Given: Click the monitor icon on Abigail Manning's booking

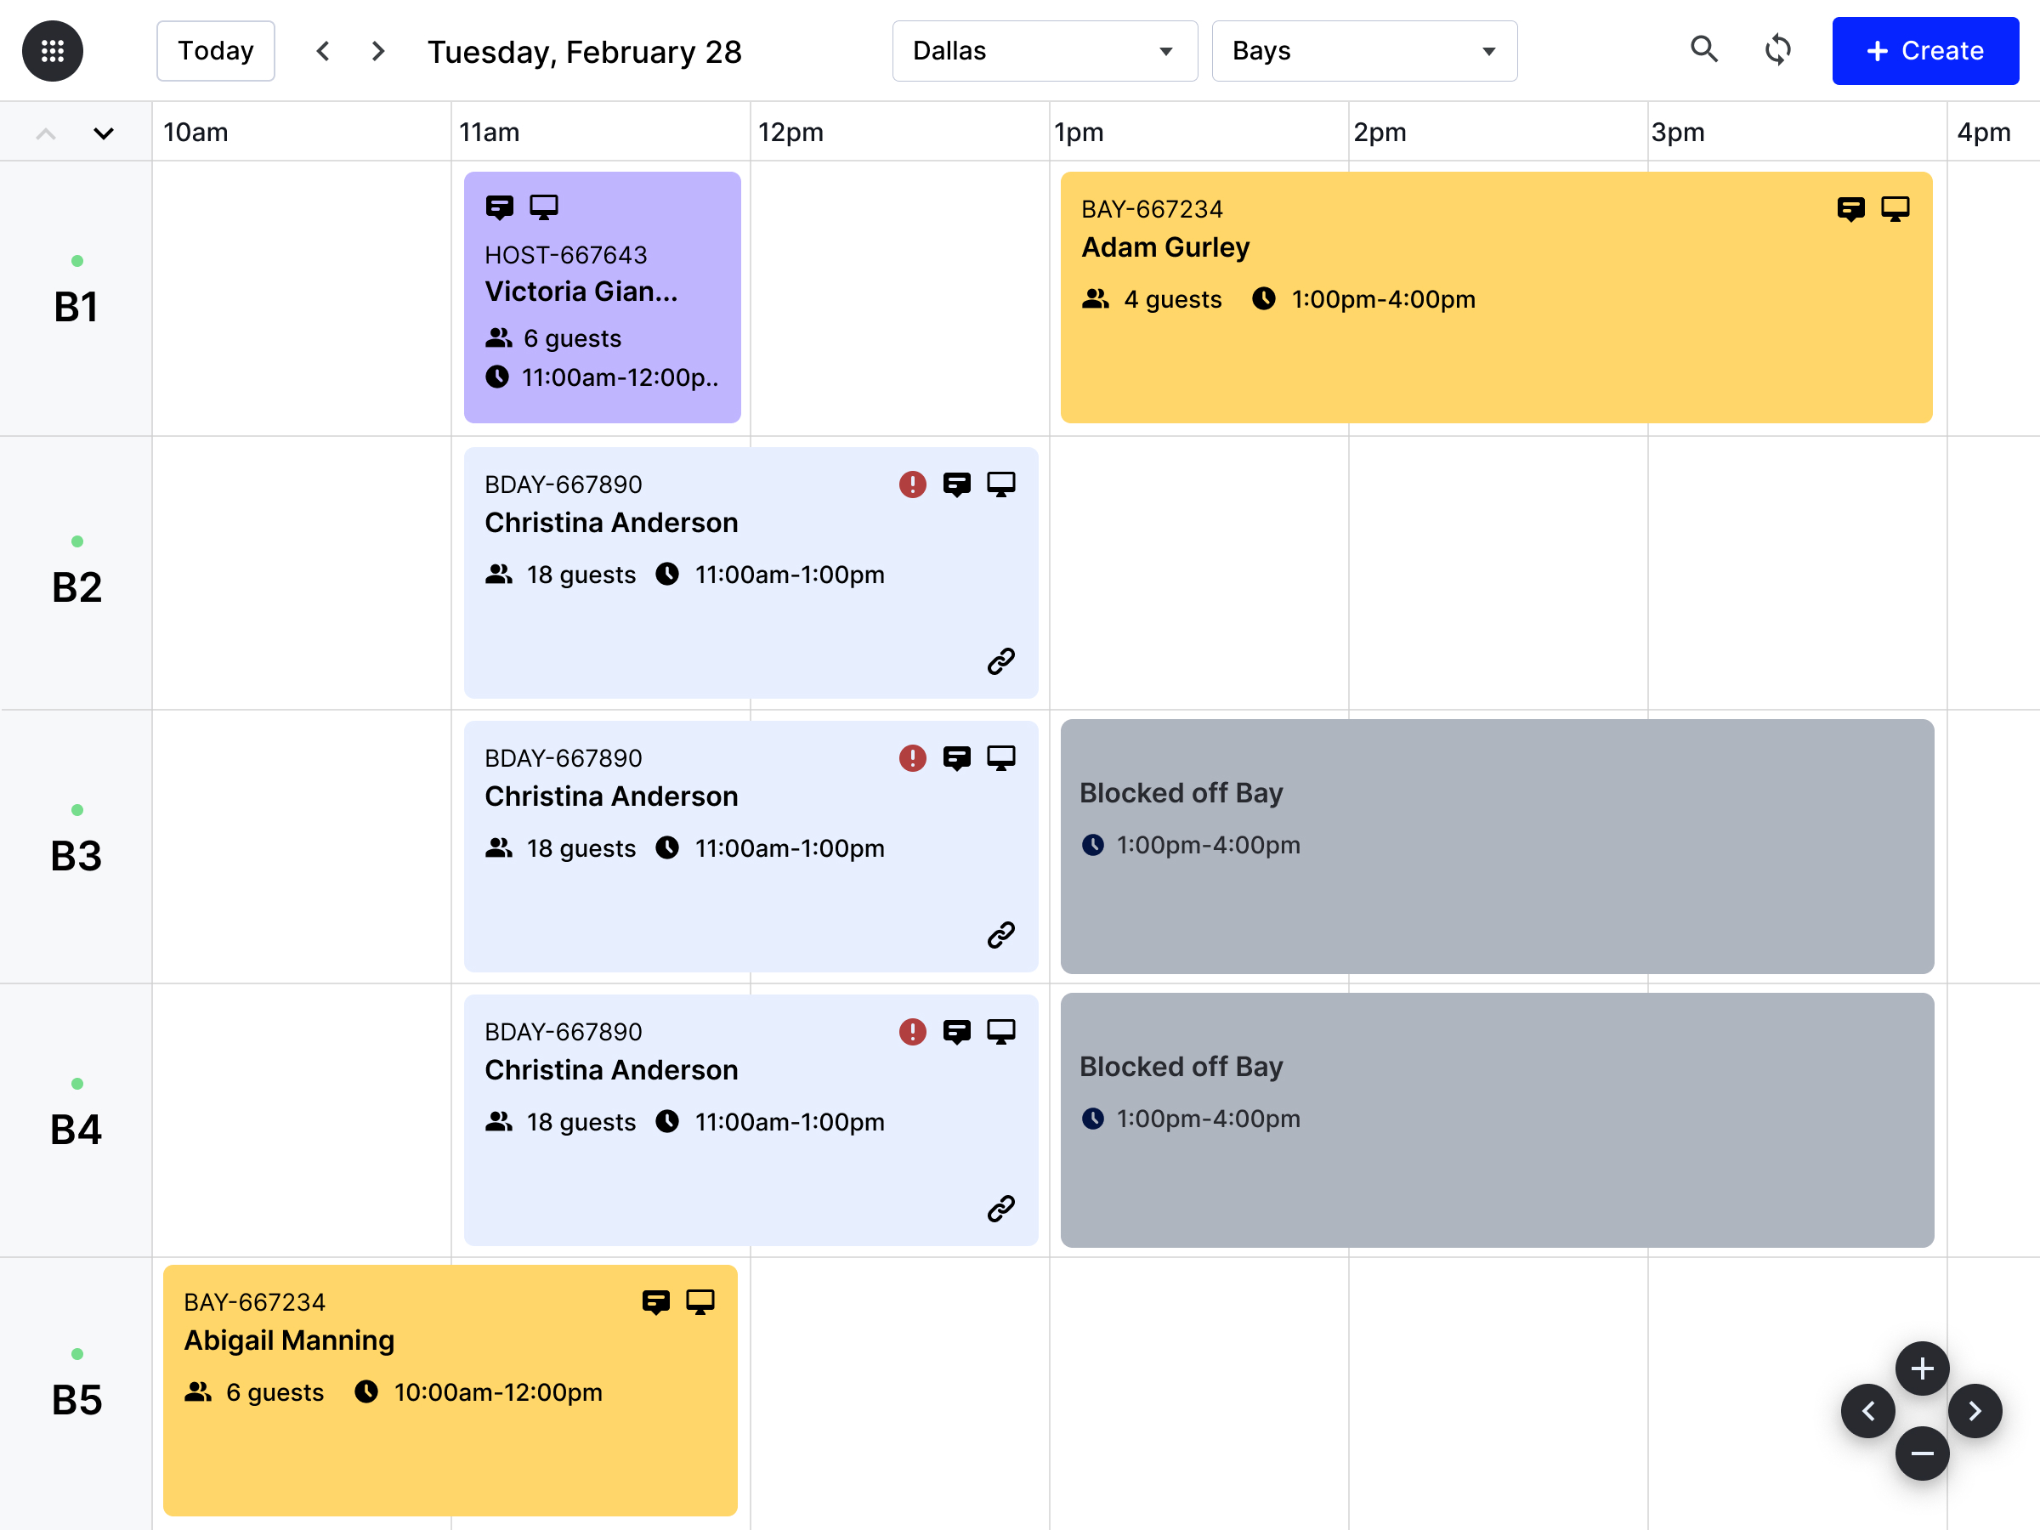Looking at the screenshot, I should point(702,1301).
